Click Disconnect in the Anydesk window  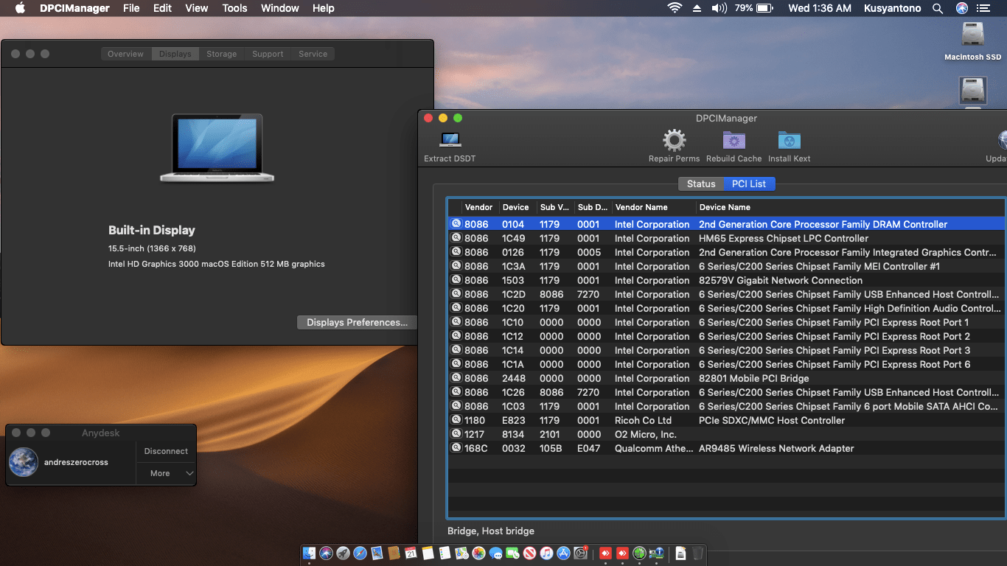pos(166,451)
